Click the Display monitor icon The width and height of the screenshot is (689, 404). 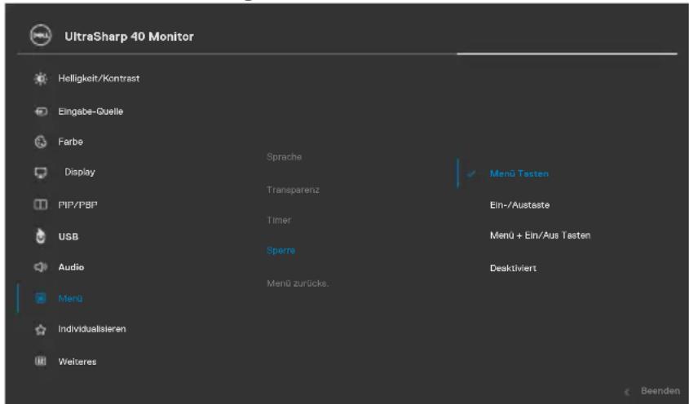click(x=41, y=173)
